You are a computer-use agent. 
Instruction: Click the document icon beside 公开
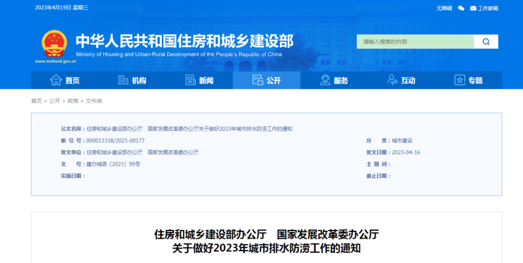point(258,80)
